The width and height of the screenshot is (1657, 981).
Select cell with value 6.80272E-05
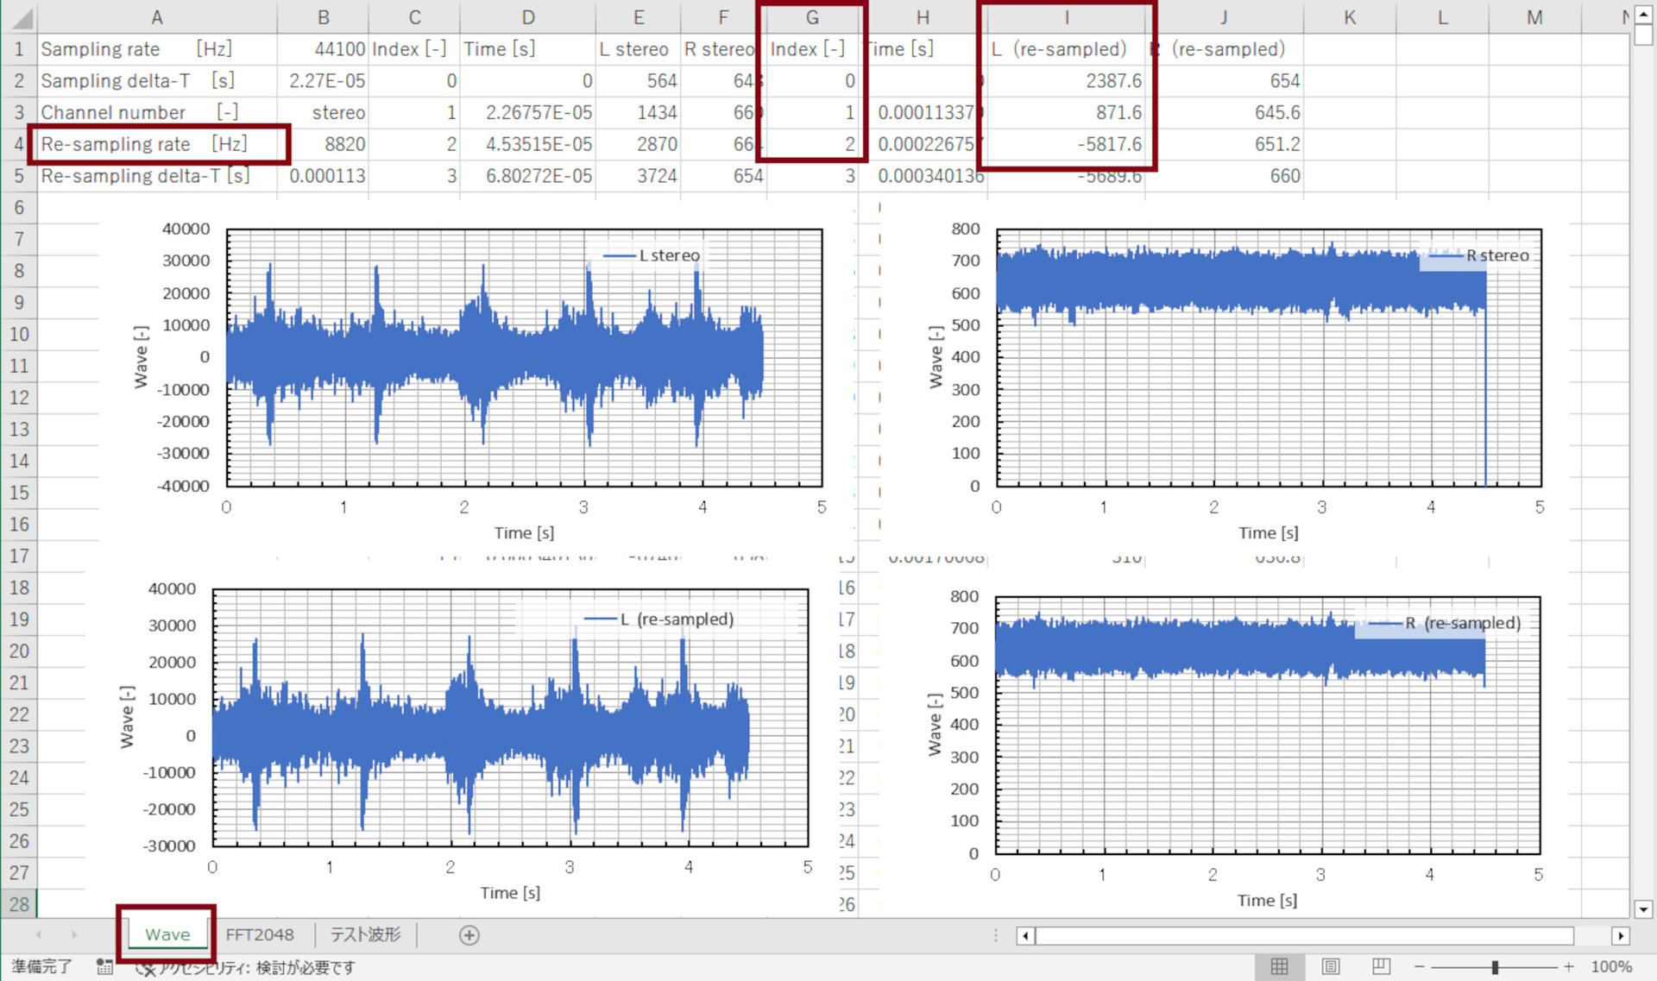(527, 176)
